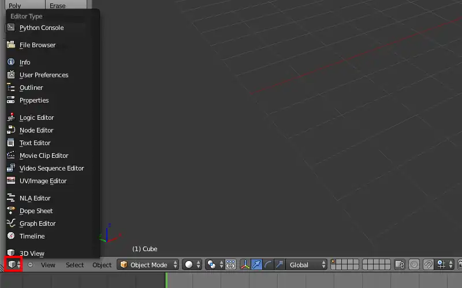Switch editor to File Browser

38,45
